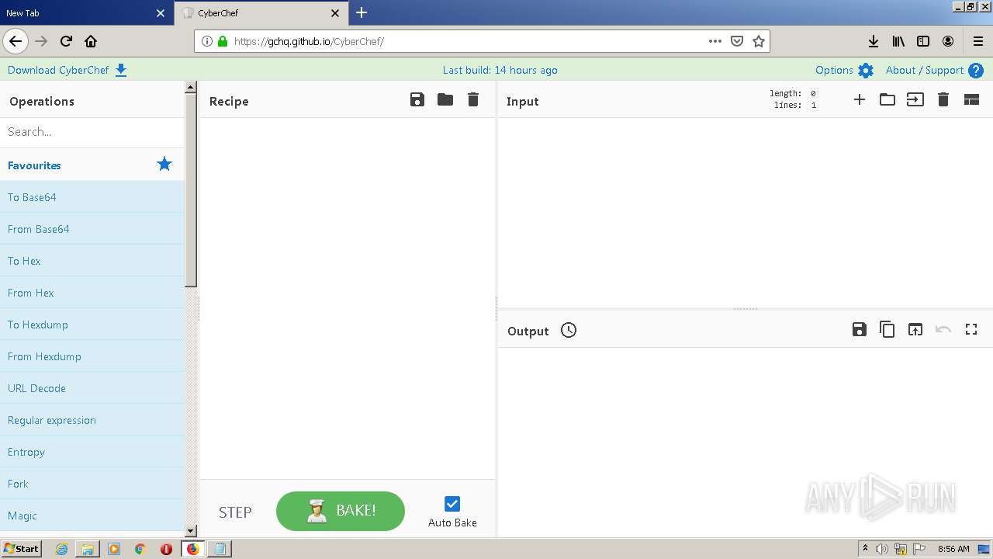
Task: Save the current recipe
Action: click(417, 99)
